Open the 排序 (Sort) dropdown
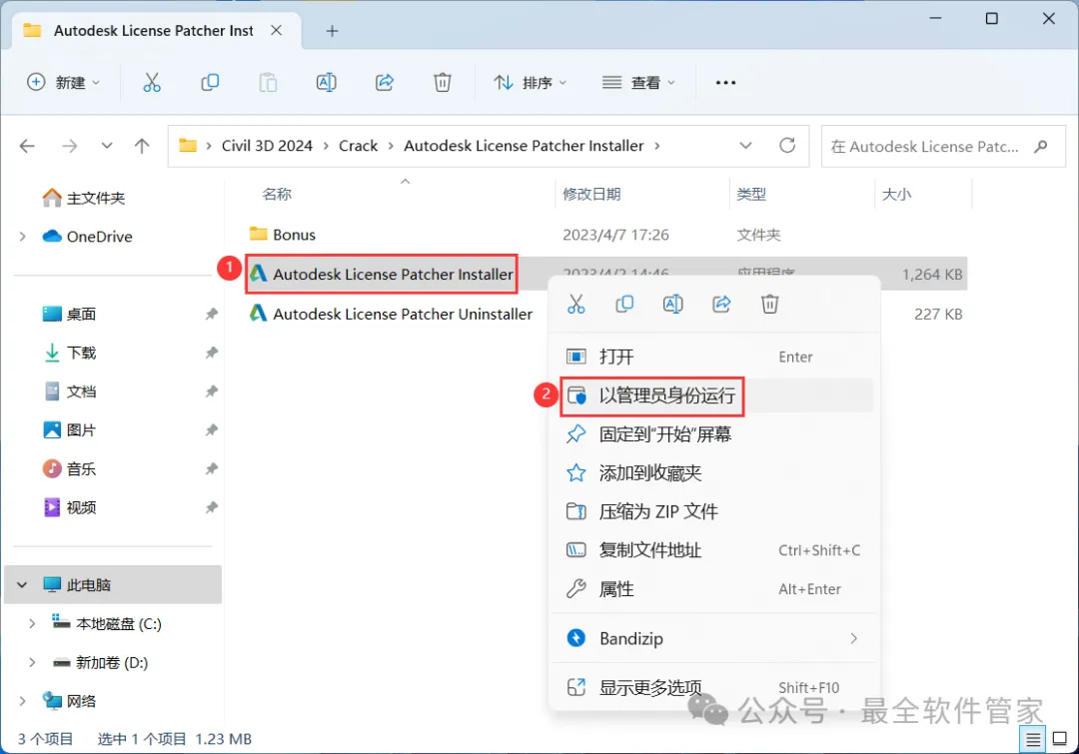1079x754 pixels. (x=530, y=83)
